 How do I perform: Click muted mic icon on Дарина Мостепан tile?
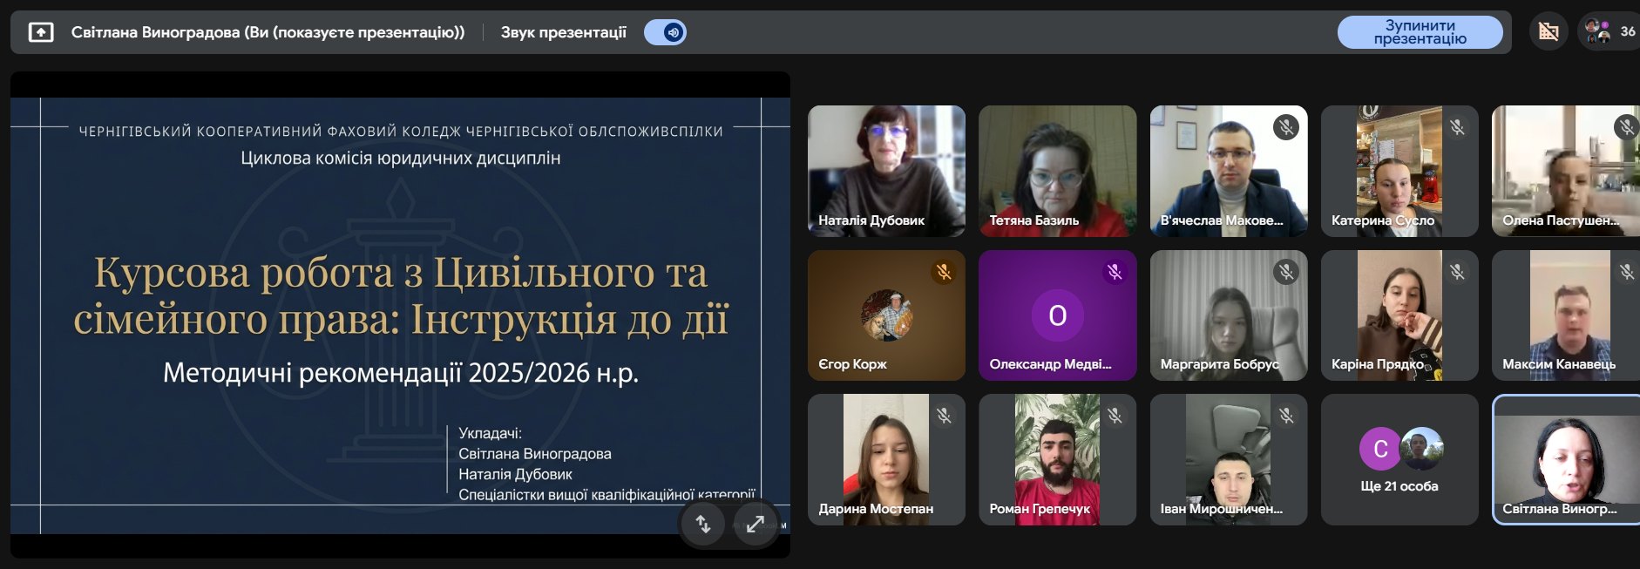(x=943, y=417)
